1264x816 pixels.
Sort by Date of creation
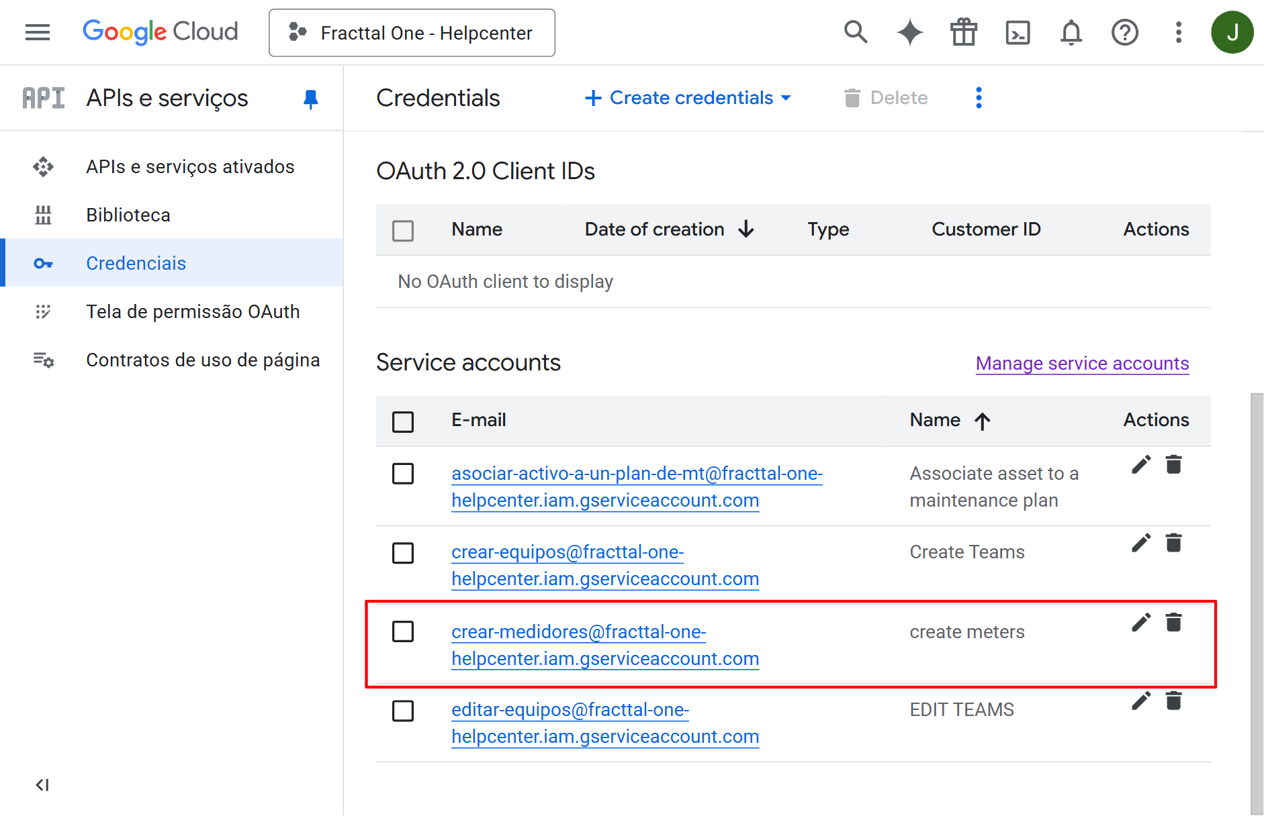coord(655,229)
